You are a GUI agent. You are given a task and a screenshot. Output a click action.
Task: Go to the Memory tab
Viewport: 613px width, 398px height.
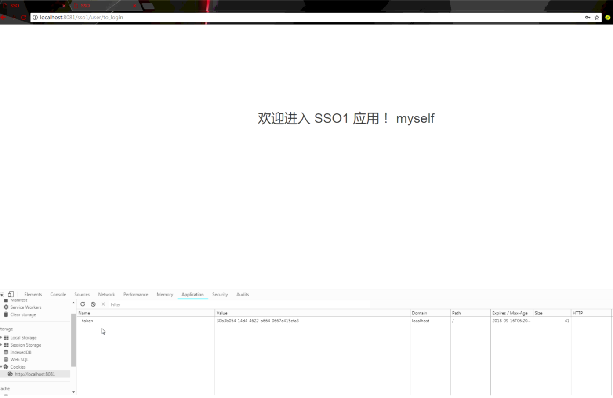coord(165,295)
